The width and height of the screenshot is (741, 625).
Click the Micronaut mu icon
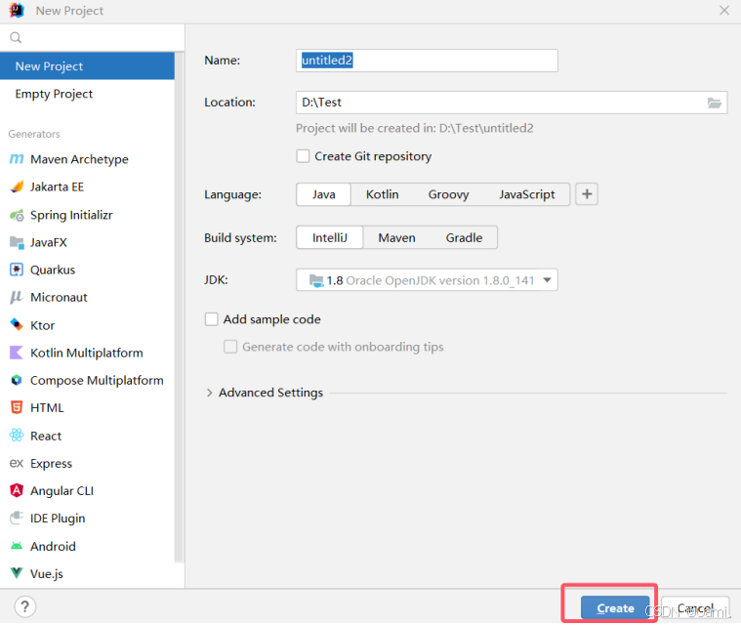(17, 298)
